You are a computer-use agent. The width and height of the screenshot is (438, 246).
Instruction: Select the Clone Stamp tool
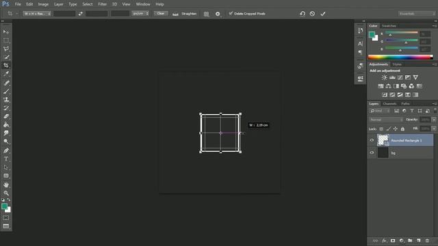tap(6, 100)
